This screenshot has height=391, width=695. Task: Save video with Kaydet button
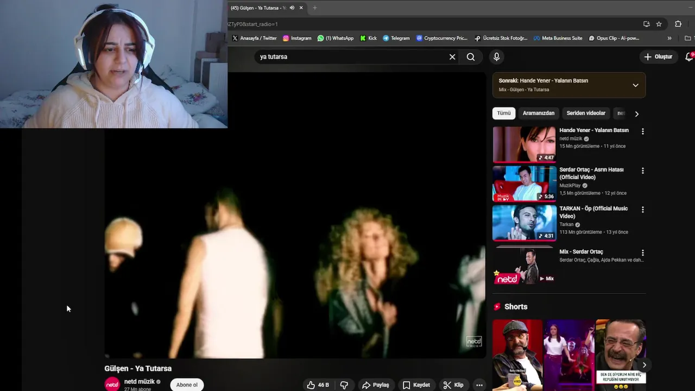pos(416,385)
